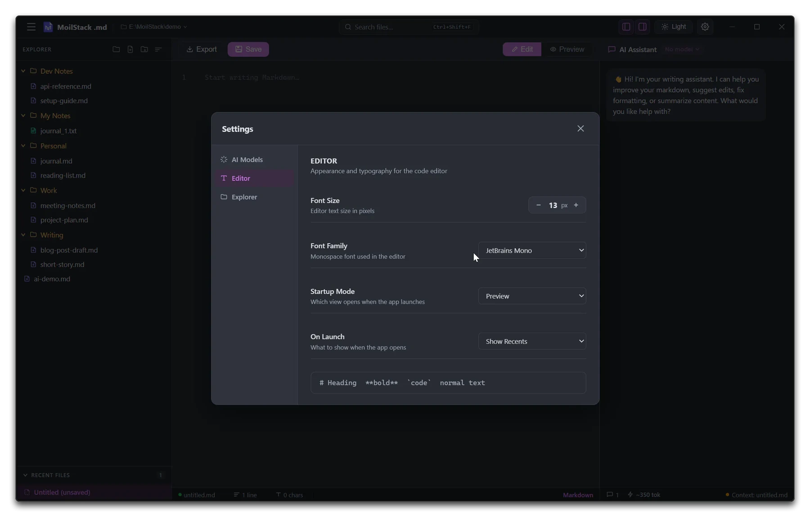
Task: Open the Startup Mode dropdown
Action: pos(532,296)
